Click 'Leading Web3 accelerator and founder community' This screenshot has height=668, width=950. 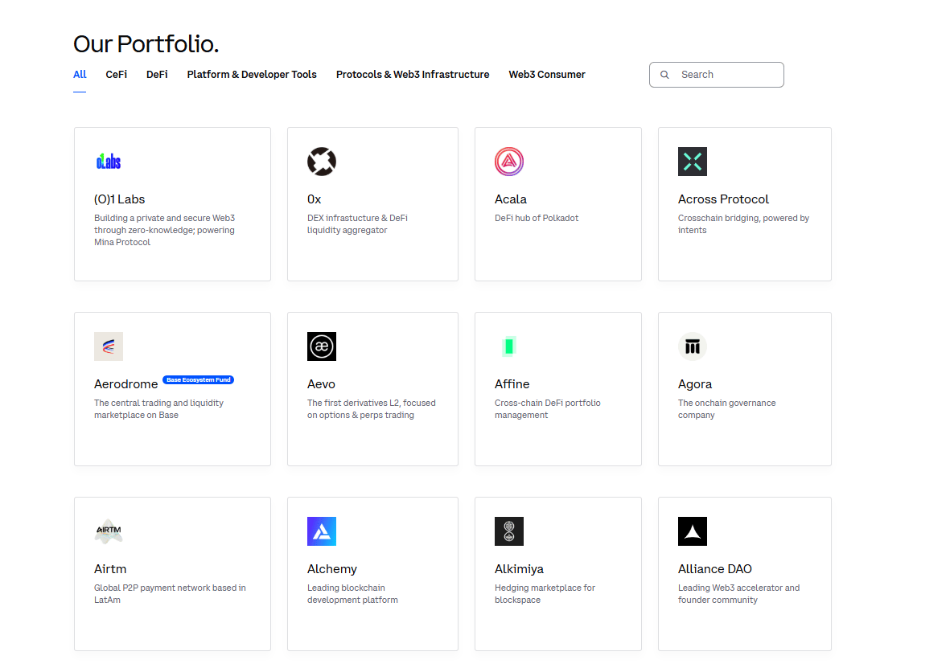(x=738, y=593)
